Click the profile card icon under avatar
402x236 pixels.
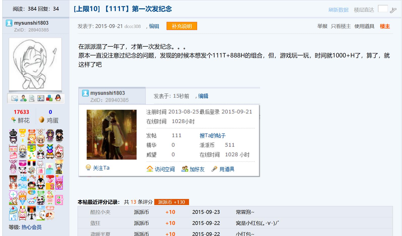click(41, 98)
